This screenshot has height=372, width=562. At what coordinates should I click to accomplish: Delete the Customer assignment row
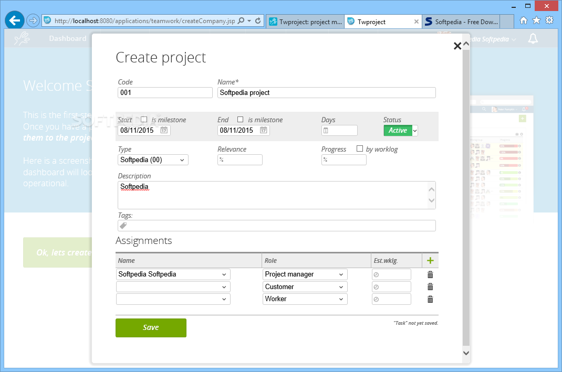coord(430,287)
